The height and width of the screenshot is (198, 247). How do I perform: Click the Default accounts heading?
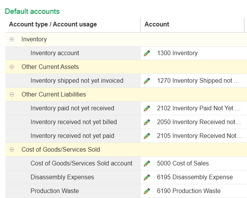coord(32,11)
